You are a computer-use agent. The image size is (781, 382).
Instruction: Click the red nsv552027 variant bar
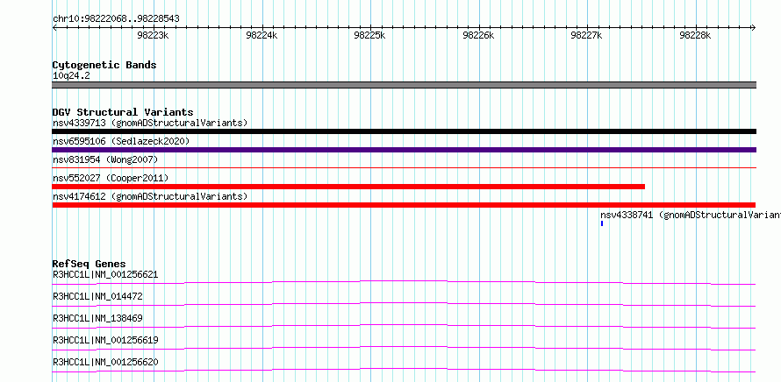[x=348, y=187]
